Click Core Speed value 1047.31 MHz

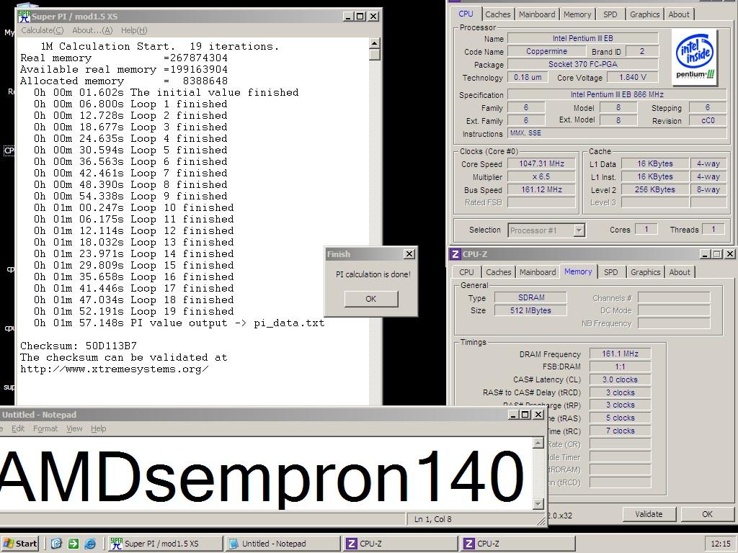541,163
